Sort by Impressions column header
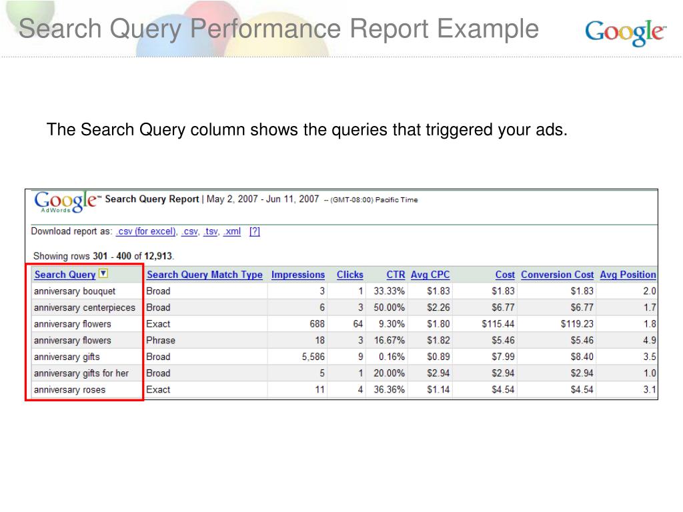Screen dimensions: 683x512 [298, 275]
